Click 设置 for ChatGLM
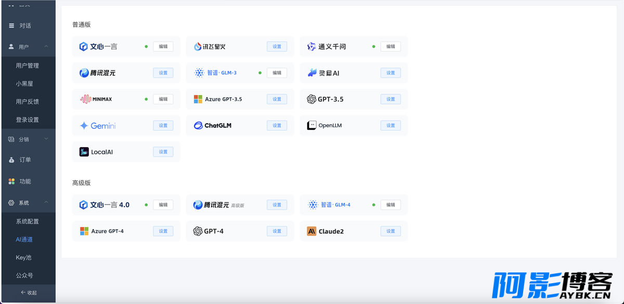 click(277, 126)
